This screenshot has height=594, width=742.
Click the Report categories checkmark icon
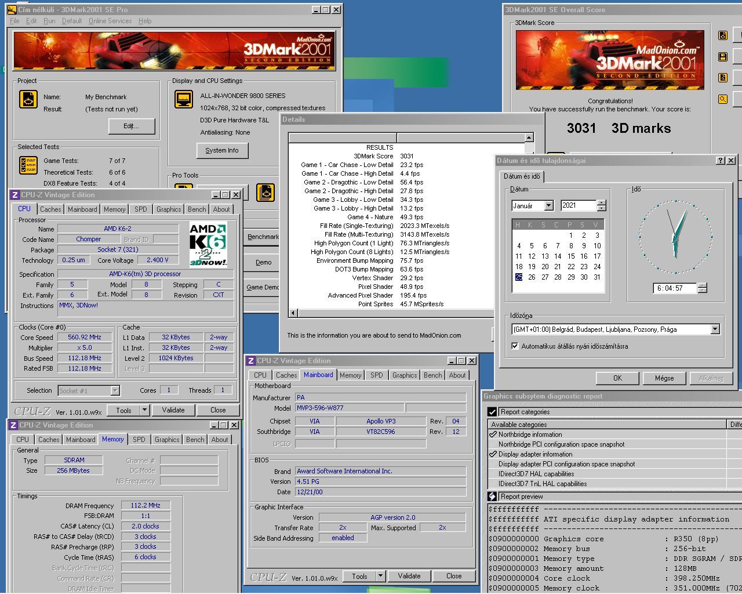[x=492, y=412]
